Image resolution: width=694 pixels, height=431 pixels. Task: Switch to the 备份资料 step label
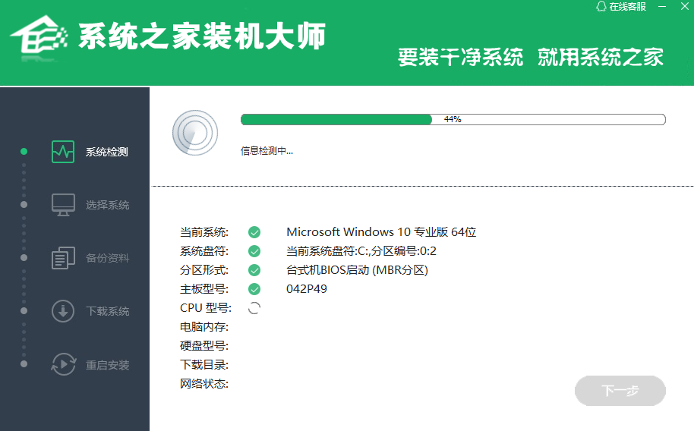(108, 258)
